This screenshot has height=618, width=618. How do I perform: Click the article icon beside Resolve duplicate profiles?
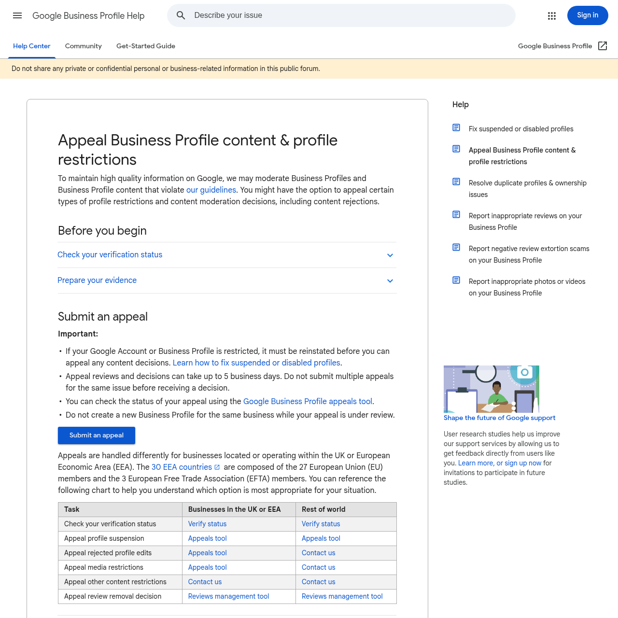(x=456, y=182)
